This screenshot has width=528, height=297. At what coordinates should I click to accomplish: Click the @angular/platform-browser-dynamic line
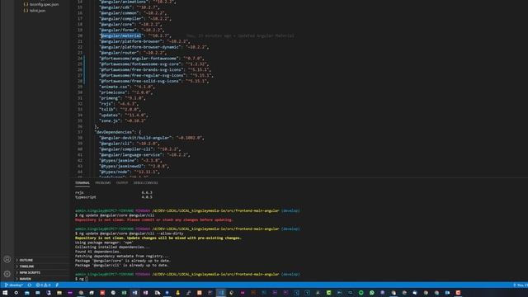(x=154, y=47)
